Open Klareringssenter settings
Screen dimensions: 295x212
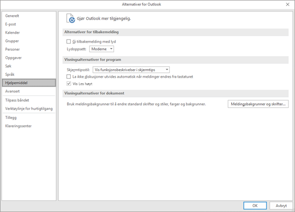(x=29, y=126)
